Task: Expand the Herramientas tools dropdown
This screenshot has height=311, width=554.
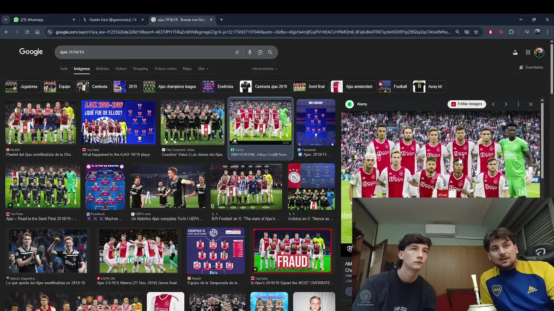Action: pyautogui.click(x=264, y=69)
